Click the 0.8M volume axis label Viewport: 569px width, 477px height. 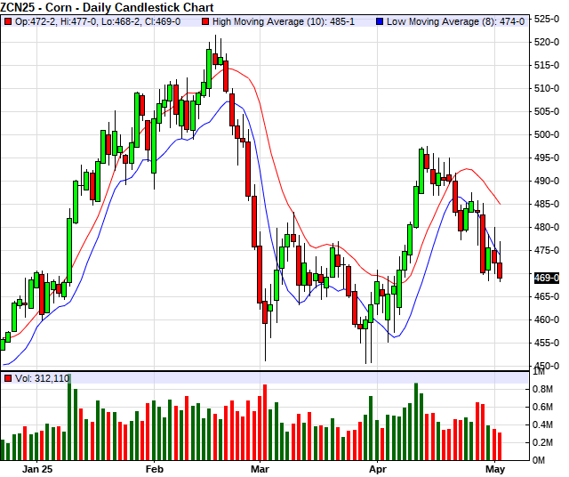[544, 390]
